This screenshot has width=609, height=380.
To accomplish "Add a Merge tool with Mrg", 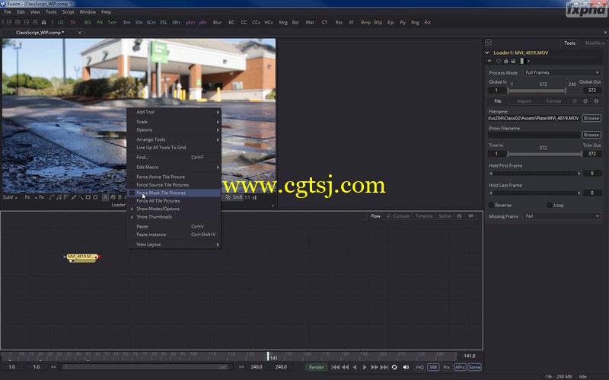I will click(283, 23).
